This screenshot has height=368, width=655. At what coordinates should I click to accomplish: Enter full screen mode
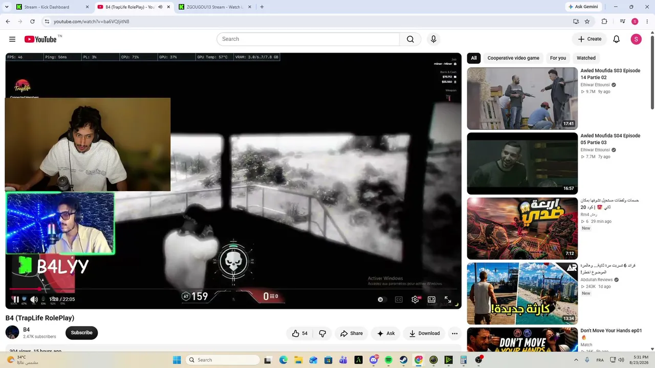448,300
